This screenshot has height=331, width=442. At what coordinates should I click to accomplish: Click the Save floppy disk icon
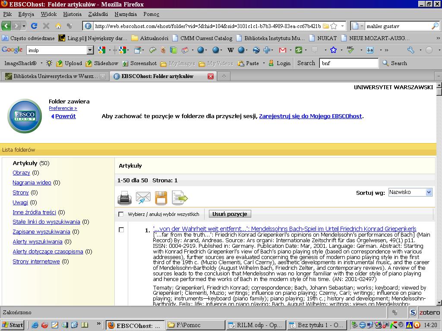[161, 198]
